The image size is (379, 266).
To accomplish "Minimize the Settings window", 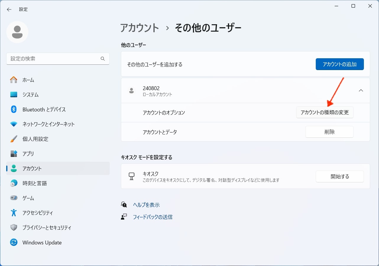I will (x=337, y=6).
